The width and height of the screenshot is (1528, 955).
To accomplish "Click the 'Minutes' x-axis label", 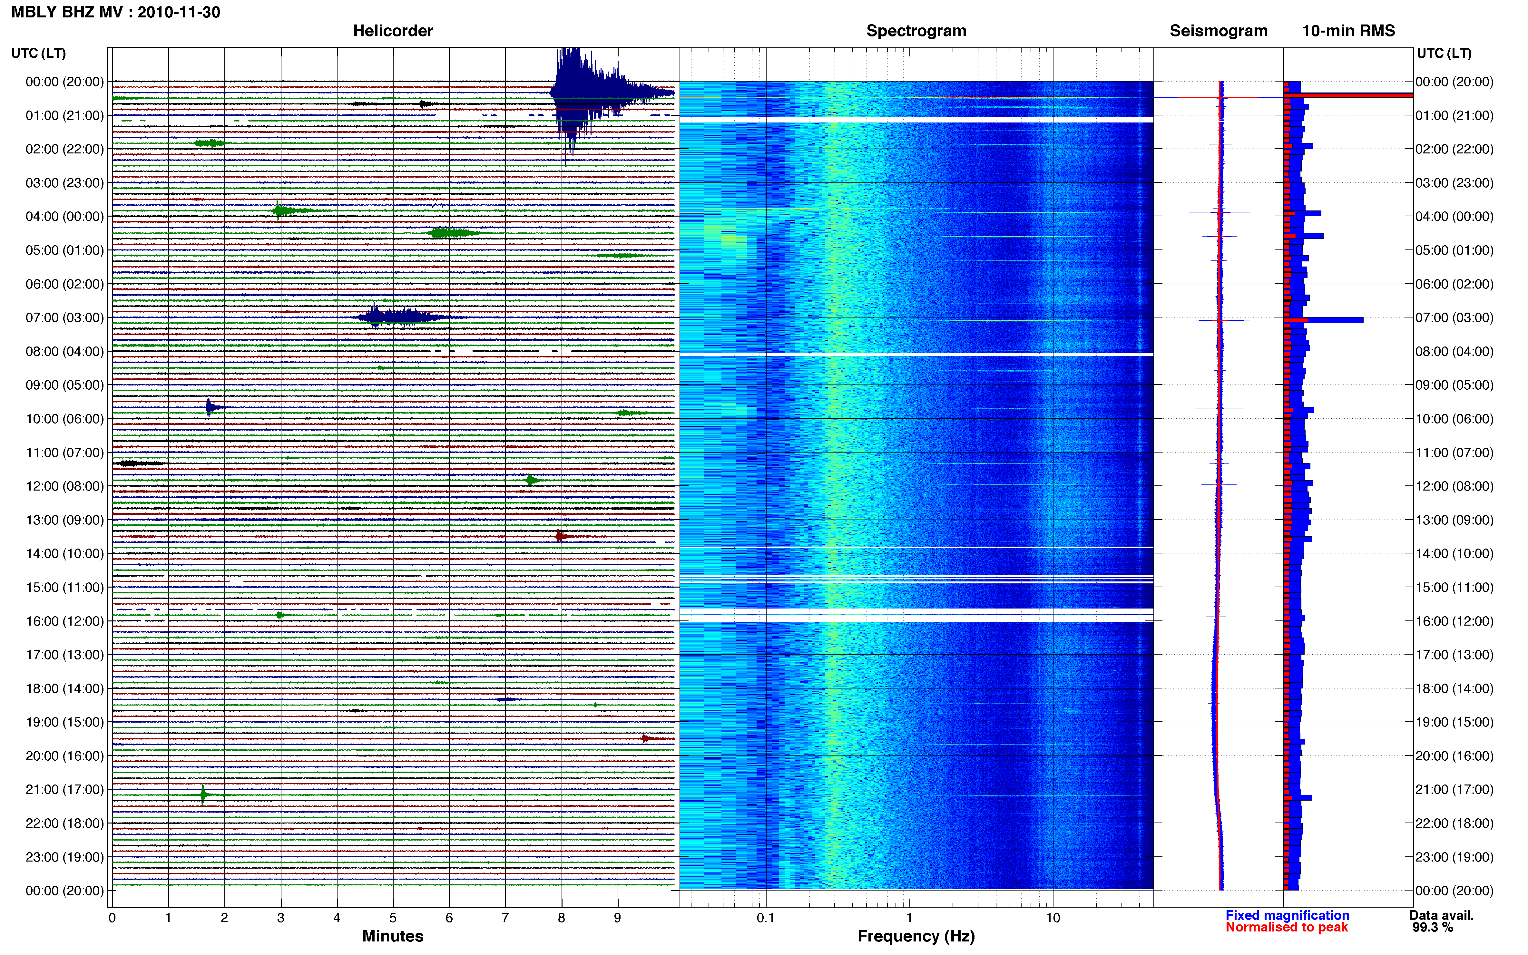I will (x=392, y=936).
